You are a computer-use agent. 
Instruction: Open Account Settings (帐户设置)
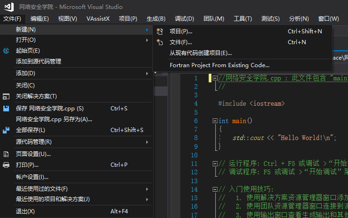click(32, 177)
